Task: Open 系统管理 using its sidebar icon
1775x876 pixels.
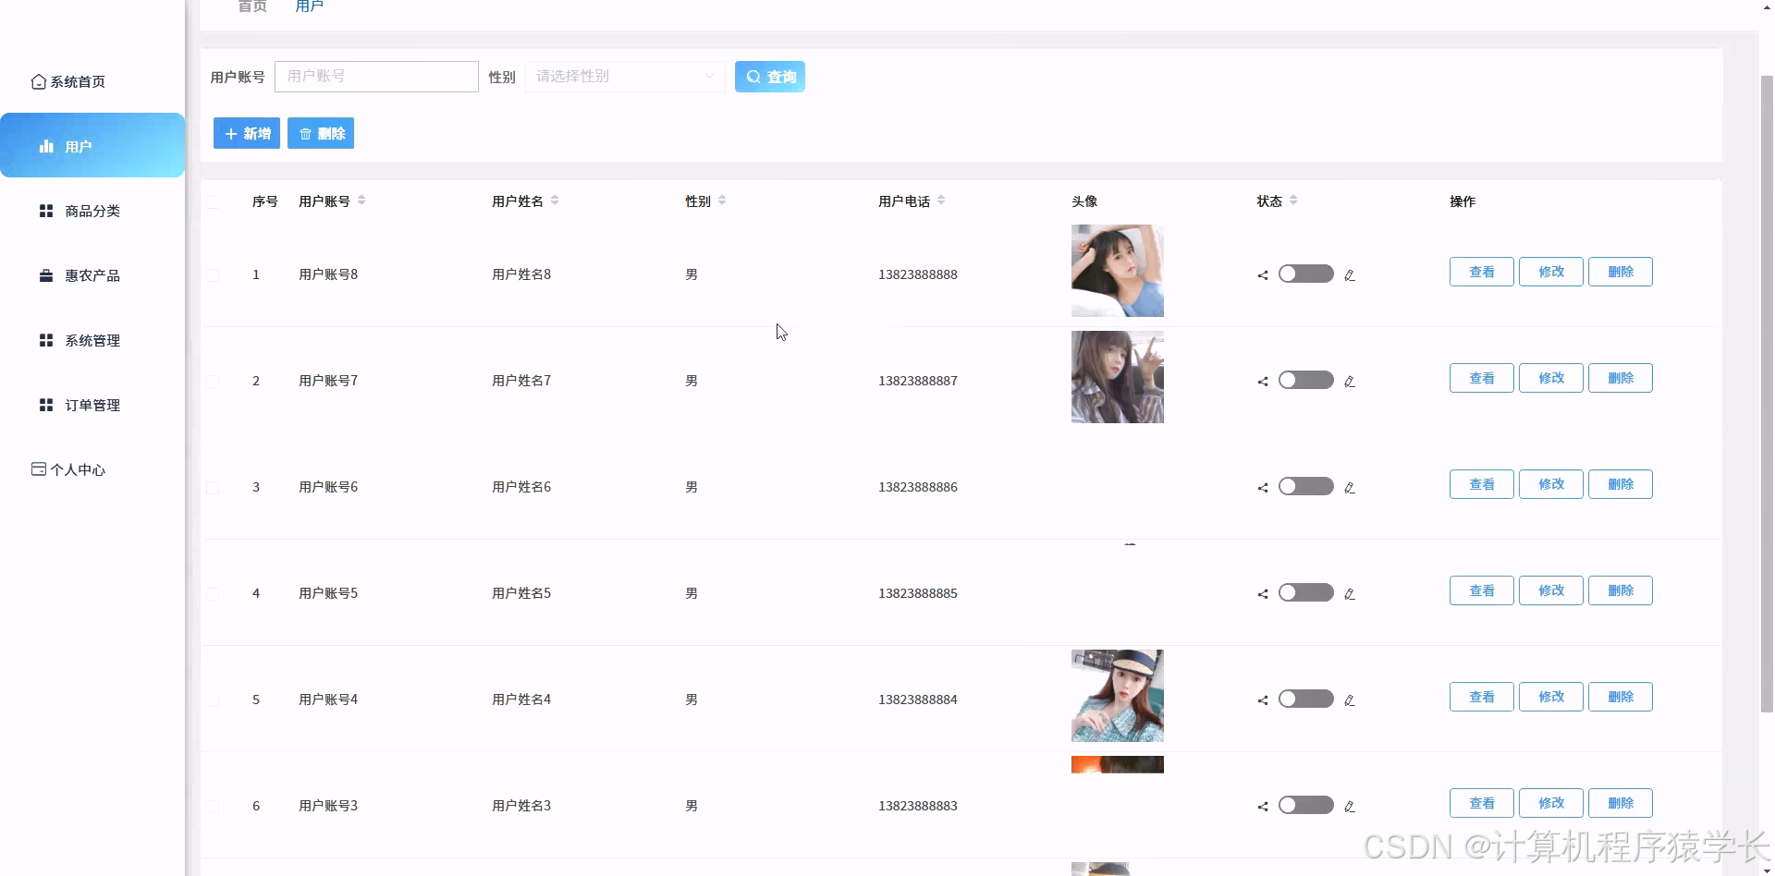Action: point(46,340)
